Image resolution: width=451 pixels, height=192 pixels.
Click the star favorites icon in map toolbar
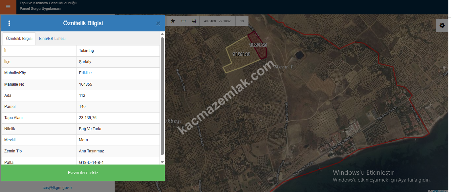tap(173, 21)
